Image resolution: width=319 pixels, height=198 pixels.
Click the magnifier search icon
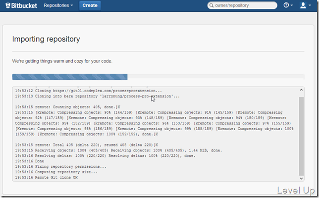[x=212, y=5]
